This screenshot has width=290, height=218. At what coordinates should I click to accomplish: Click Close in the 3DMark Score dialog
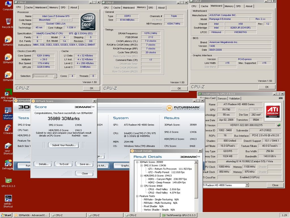(x=85, y=173)
